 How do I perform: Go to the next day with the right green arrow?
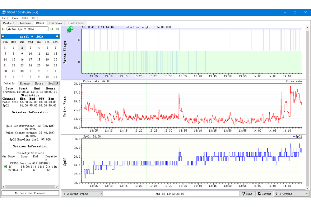[52, 29]
